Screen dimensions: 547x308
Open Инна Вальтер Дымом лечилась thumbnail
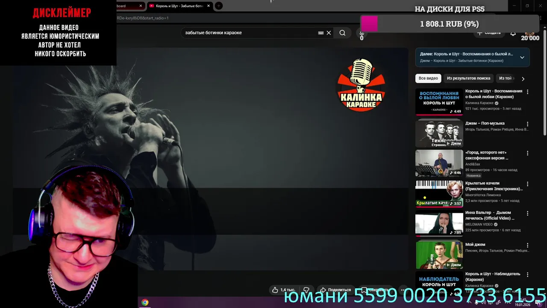[439, 224]
